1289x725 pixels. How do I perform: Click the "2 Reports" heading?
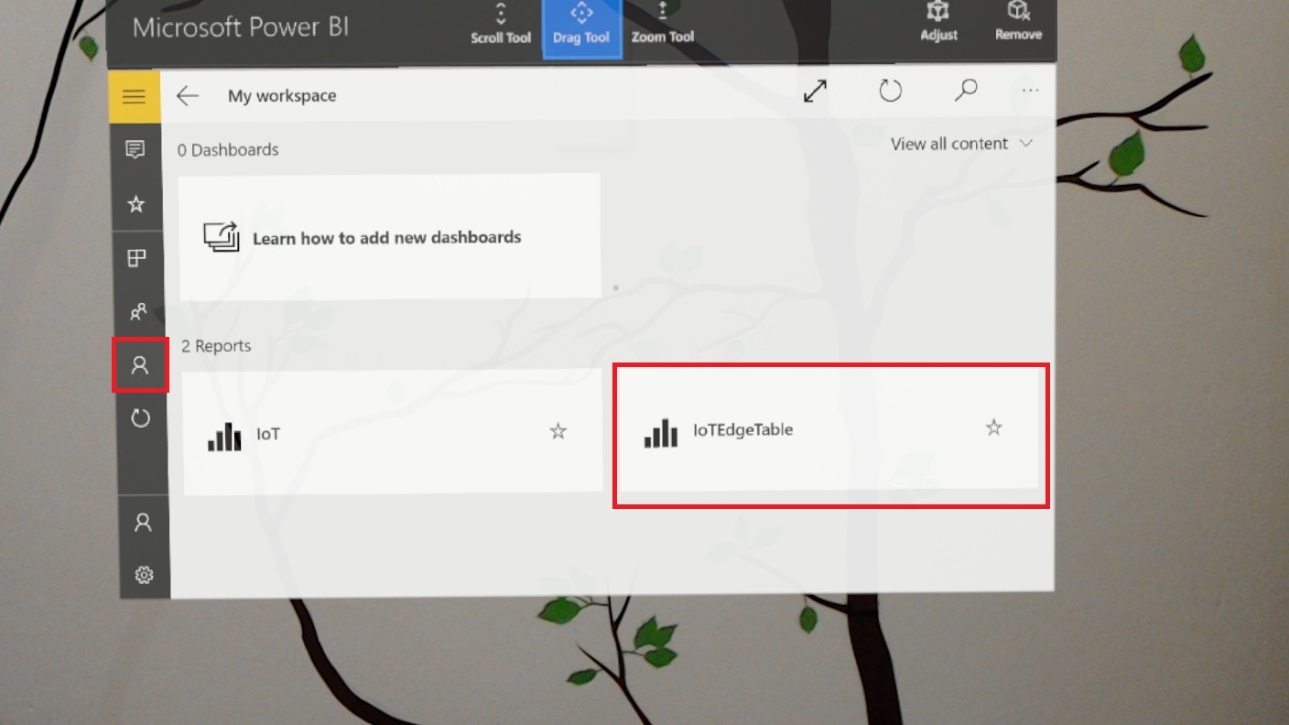(216, 346)
